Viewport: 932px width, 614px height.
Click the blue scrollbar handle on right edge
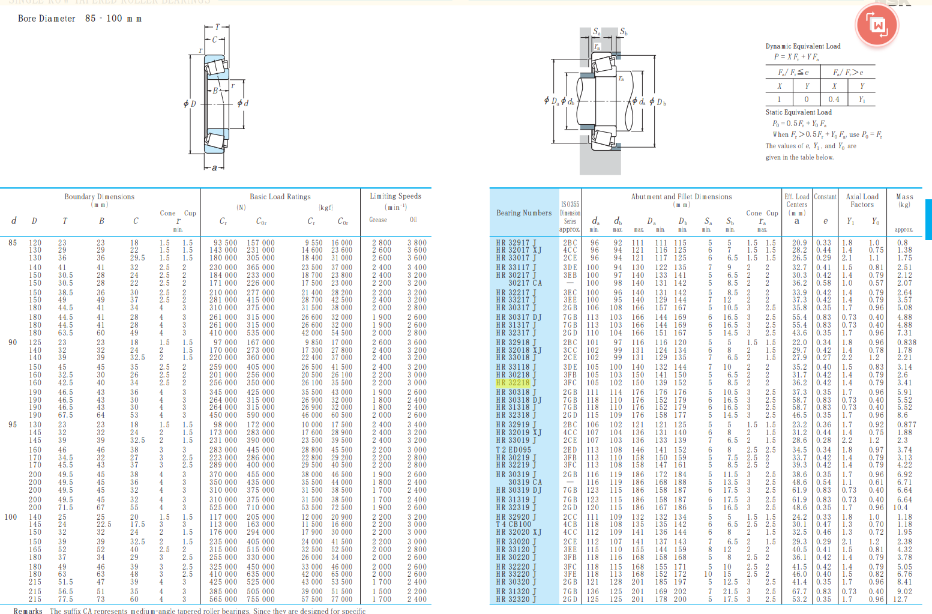click(928, 219)
